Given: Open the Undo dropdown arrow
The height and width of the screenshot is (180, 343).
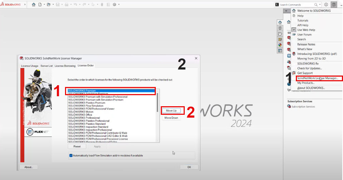Looking at the screenshot, I should (x=80, y=5).
